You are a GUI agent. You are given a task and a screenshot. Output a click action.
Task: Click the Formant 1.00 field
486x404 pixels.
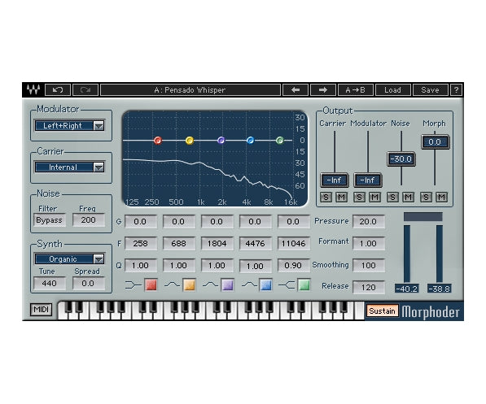pos(369,243)
